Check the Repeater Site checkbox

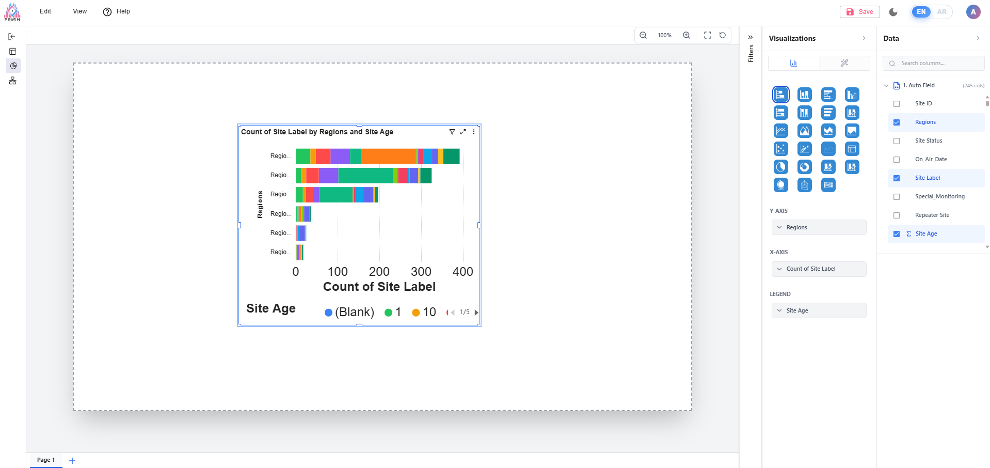coord(897,215)
